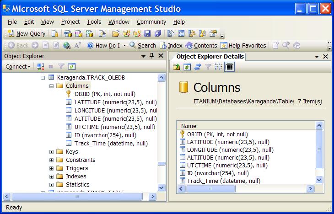
Task: Select LATITUDE row in Details list
Action: point(228,142)
